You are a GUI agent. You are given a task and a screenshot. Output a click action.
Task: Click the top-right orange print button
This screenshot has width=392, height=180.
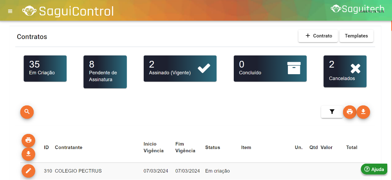click(350, 112)
